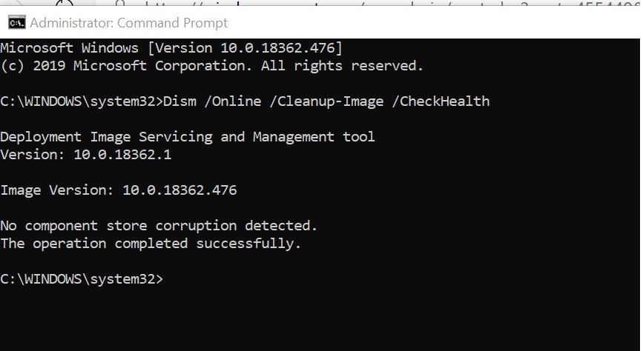Click "No component store corruption detected." message
The height and width of the screenshot is (351, 643).
click(x=159, y=225)
